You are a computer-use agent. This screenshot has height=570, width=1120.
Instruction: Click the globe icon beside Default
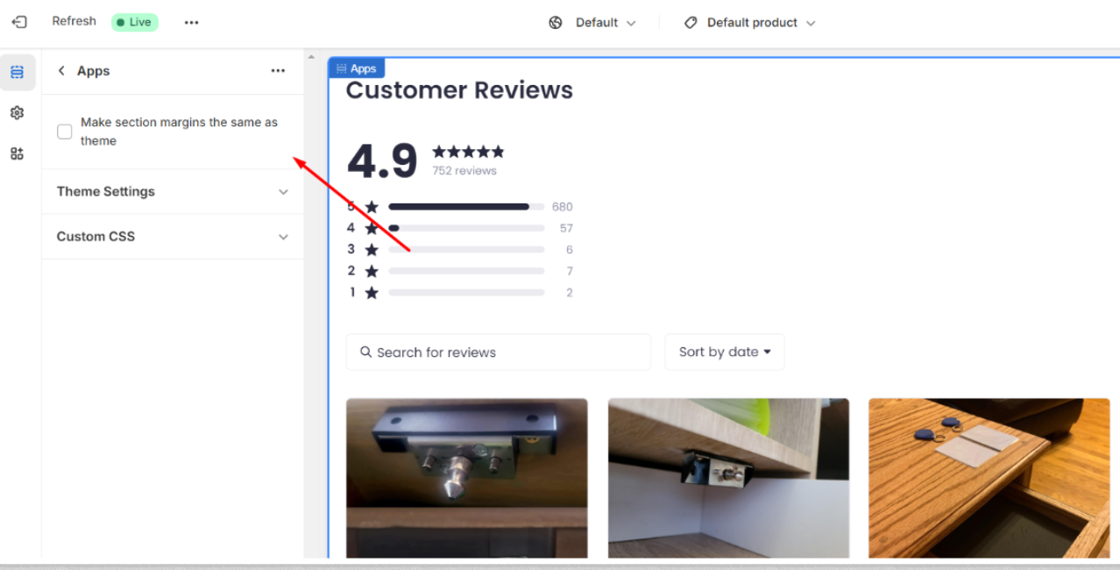556,23
